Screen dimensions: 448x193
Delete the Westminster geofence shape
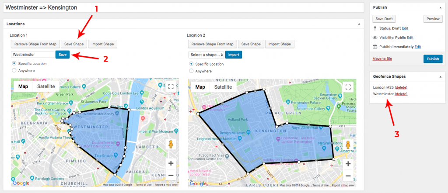[401, 94]
